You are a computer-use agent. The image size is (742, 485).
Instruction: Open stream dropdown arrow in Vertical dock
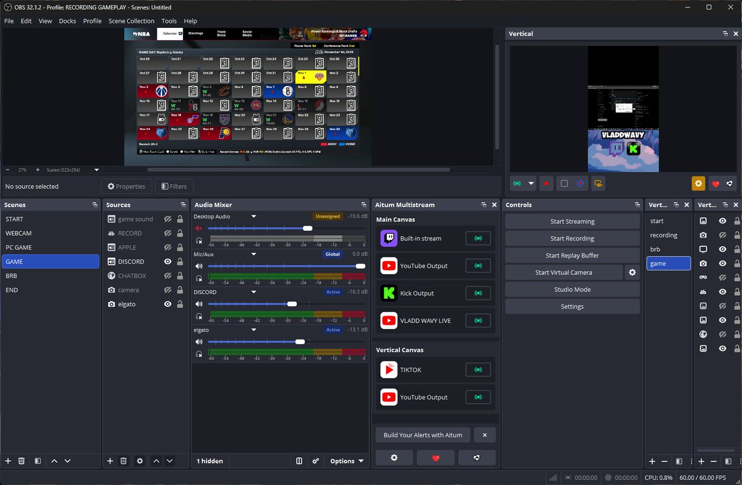531,184
